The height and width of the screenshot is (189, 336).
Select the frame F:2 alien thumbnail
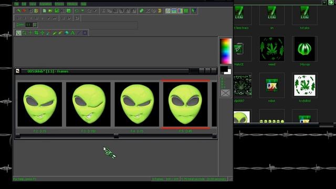coord(40,104)
